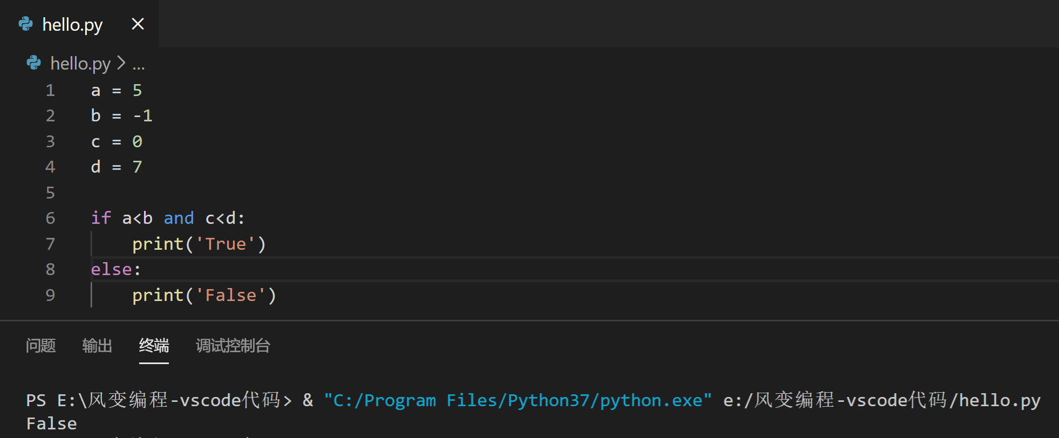Click the False output in the terminal
Screen dimensions: 1059x438
pos(52,424)
